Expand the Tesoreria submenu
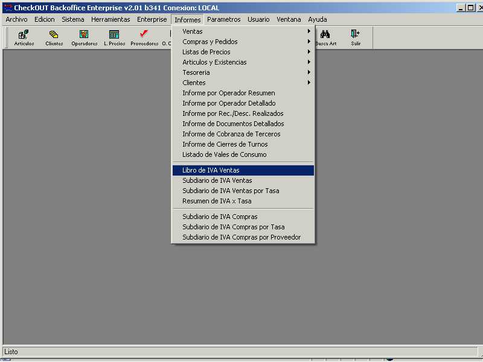This screenshot has height=362, width=483. point(243,72)
